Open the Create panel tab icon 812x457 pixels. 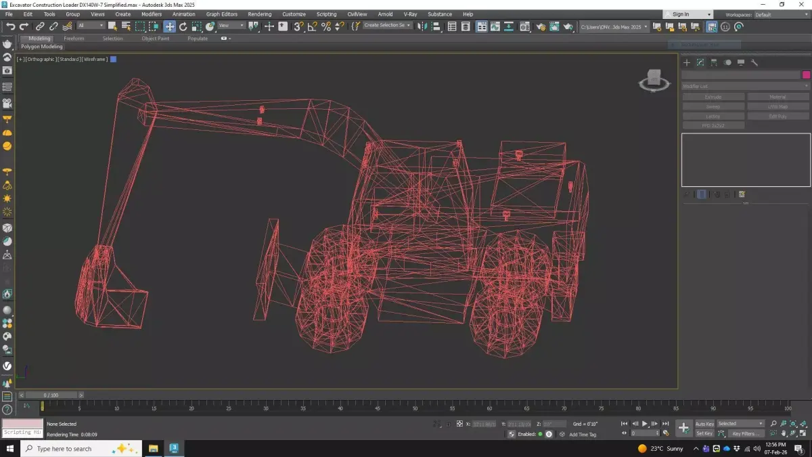tap(687, 62)
